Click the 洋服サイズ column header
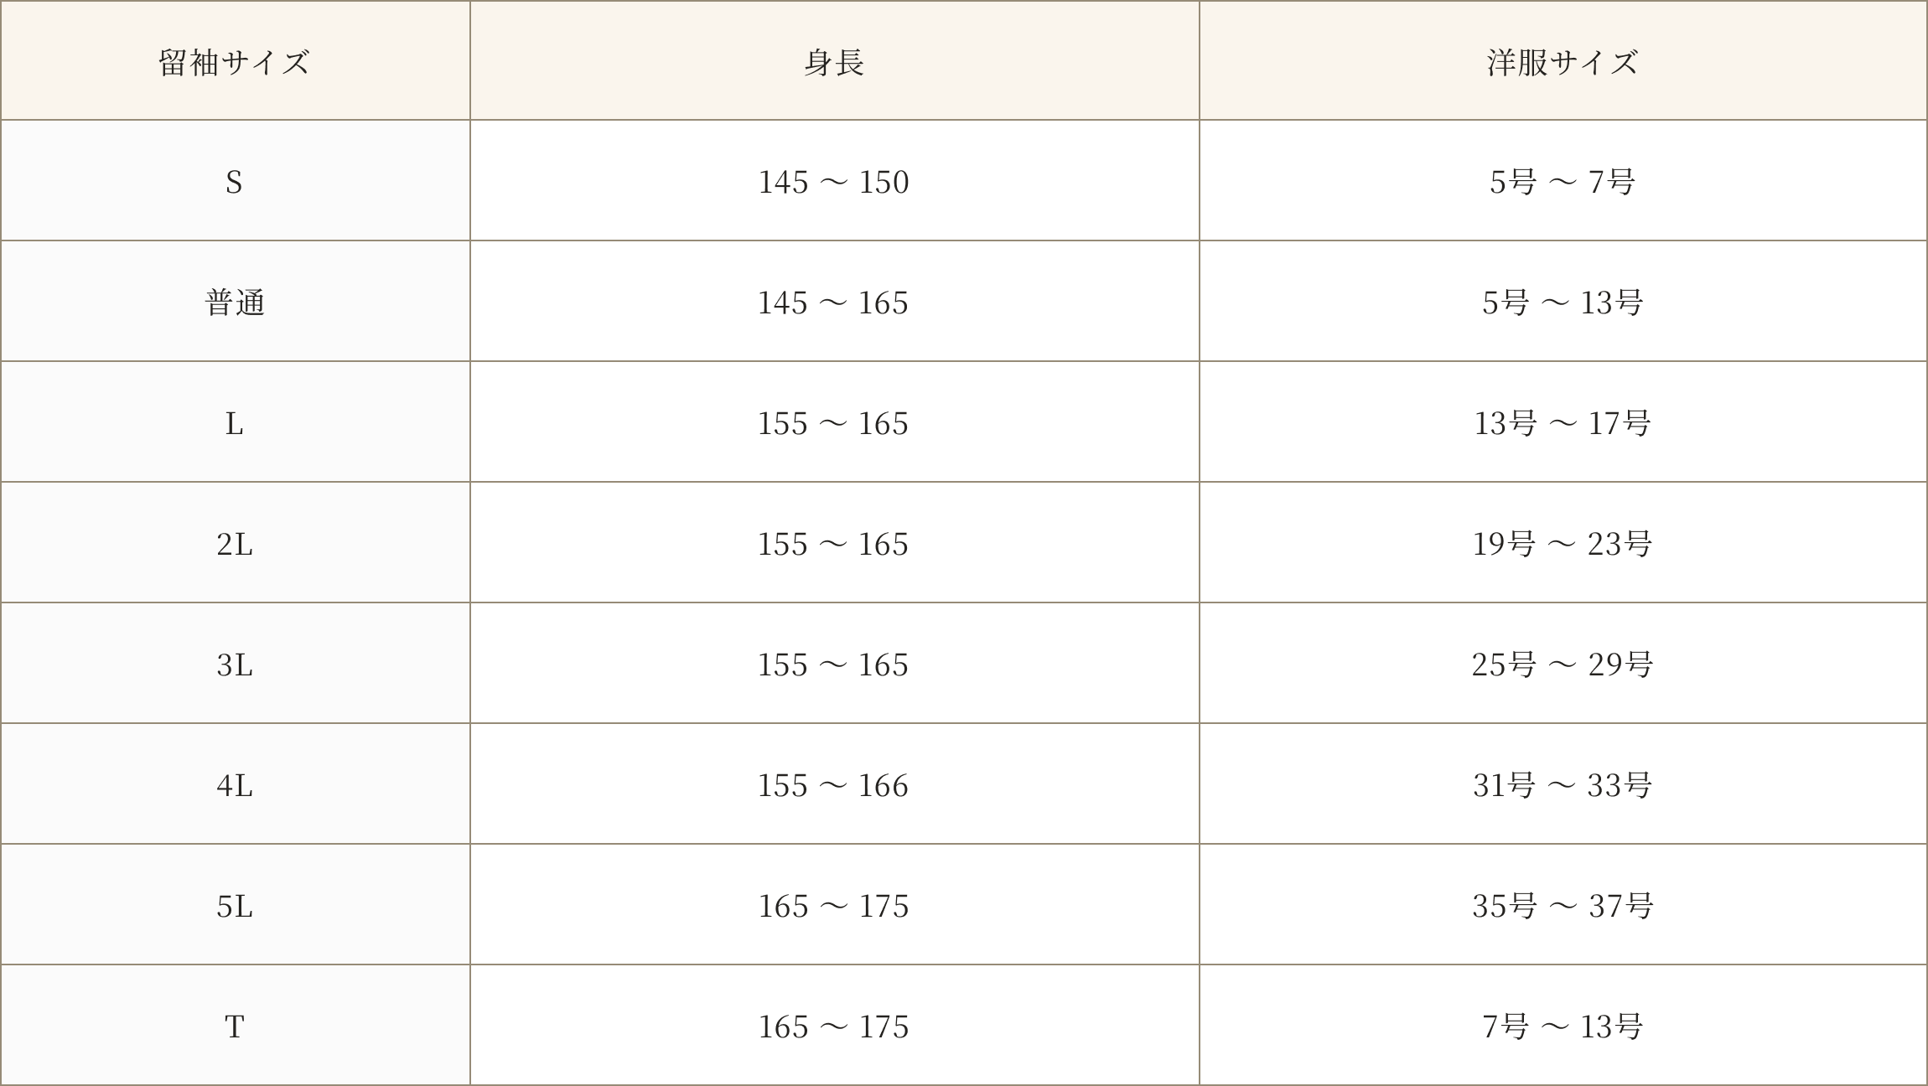The height and width of the screenshot is (1086, 1928). coord(1563,60)
